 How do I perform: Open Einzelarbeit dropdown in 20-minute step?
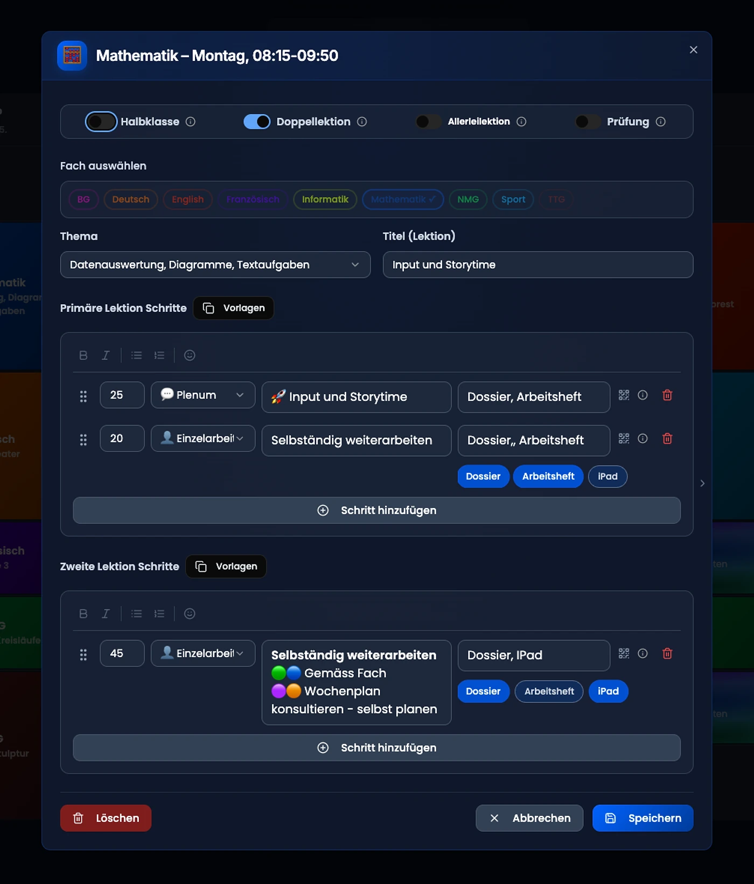coord(203,438)
